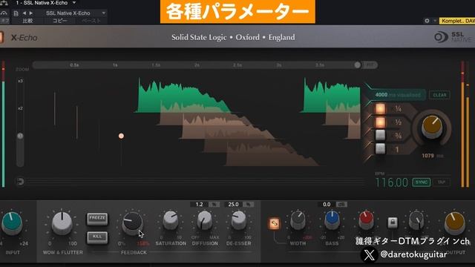
Task: Click the DE-ESSER knob
Action: point(239,220)
